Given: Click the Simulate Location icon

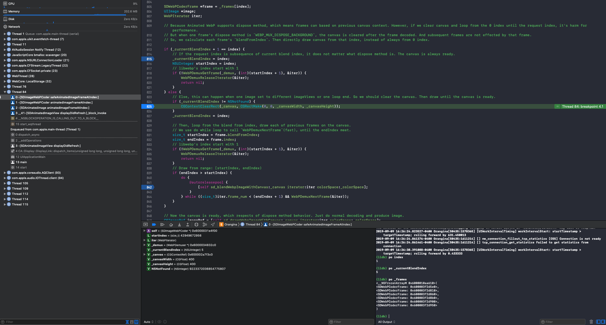Looking at the screenshot, I should point(213,224).
